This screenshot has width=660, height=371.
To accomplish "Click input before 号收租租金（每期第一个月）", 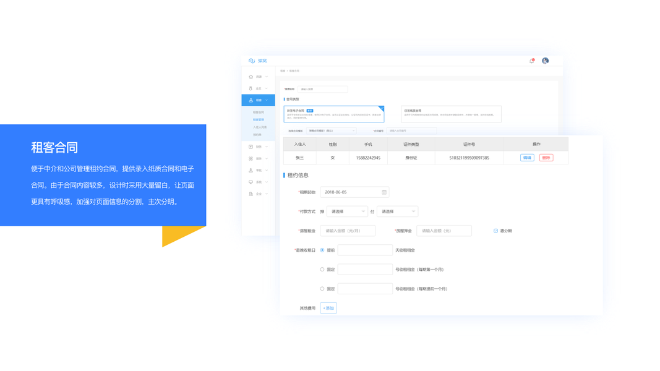I will (x=365, y=270).
